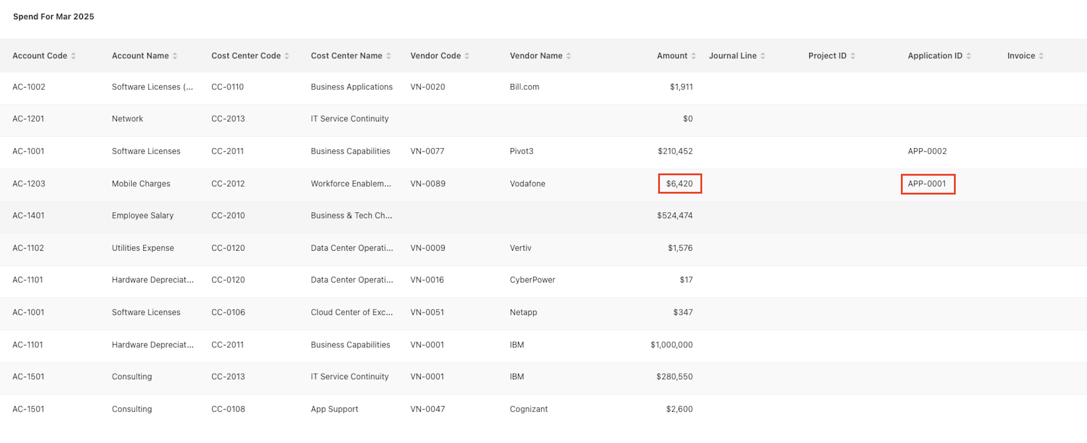Click the Cognizant vendor name cell
This screenshot has width=1087, height=443.
click(x=529, y=409)
